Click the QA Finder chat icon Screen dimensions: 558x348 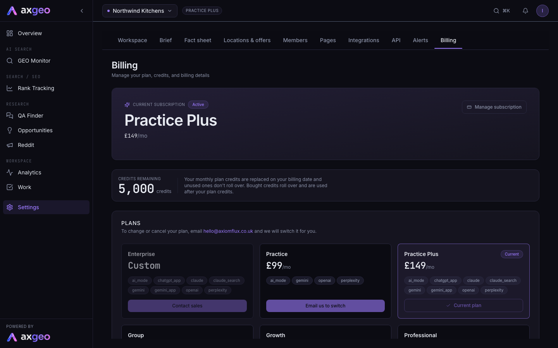coord(10,116)
